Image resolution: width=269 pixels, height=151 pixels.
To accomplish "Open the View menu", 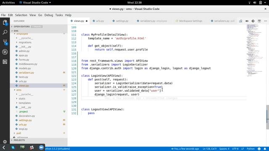I will [33, 15].
